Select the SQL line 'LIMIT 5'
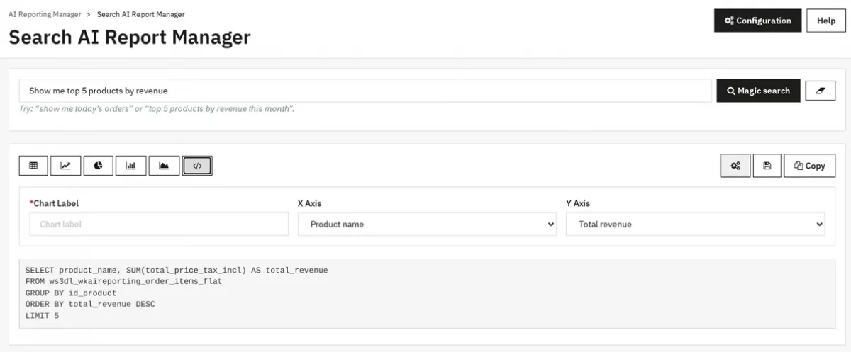The width and height of the screenshot is (851, 352). [43, 316]
